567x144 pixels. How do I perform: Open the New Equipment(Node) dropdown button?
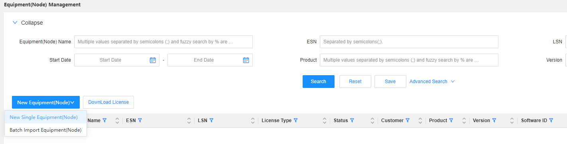point(46,102)
